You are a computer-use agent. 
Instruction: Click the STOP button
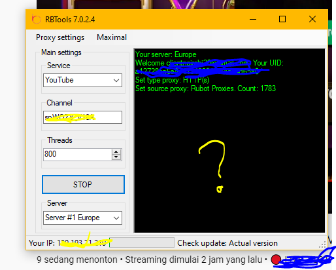click(x=83, y=184)
